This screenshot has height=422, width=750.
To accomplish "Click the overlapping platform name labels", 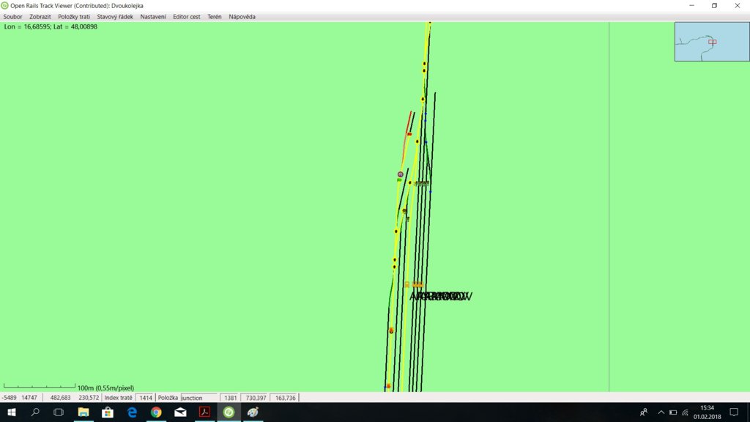I will 440,297.
